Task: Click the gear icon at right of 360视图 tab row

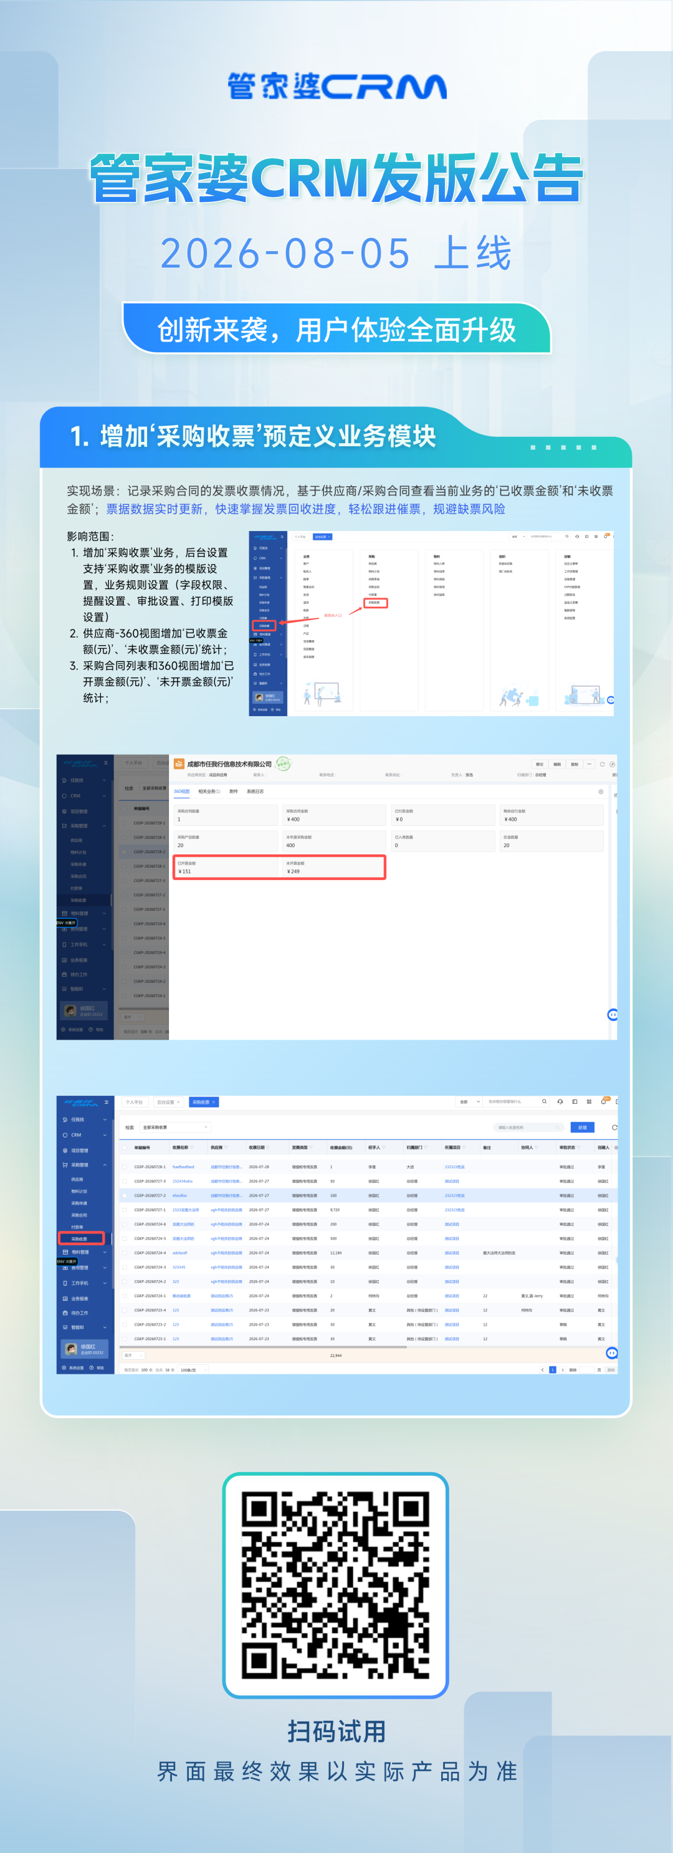Action: (601, 792)
